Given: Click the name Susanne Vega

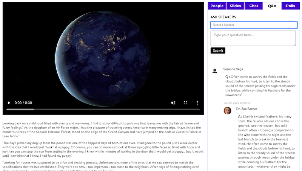Looking at the screenshot, I should pos(233,69).
